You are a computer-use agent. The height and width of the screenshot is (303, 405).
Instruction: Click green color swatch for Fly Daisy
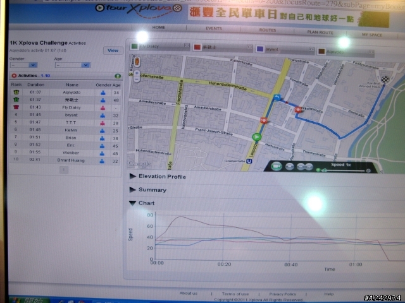(134, 46)
